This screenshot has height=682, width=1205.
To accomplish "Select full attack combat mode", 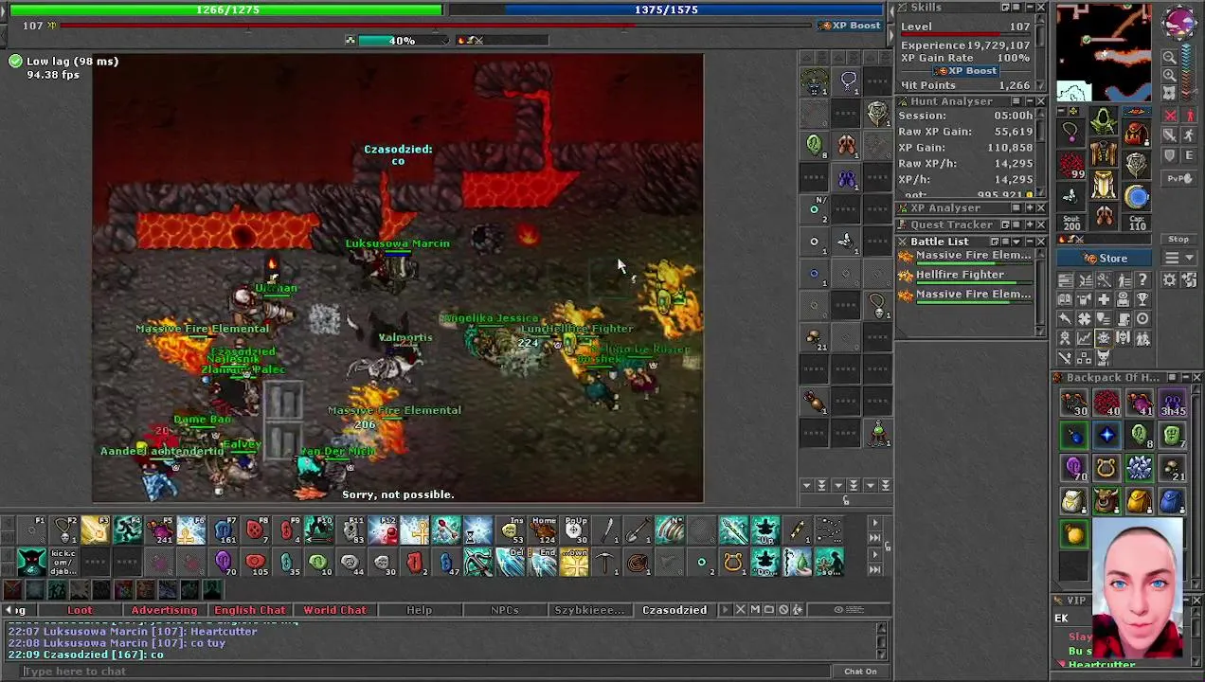I will (x=1170, y=116).
